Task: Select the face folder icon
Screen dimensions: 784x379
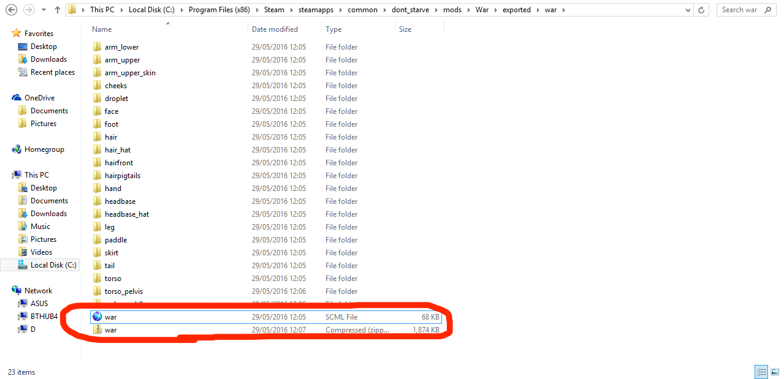Action: (97, 111)
